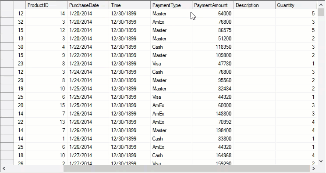Click the vertical scrollbar down arrow
This screenshot has width=326, height=173.
(321, 161)
